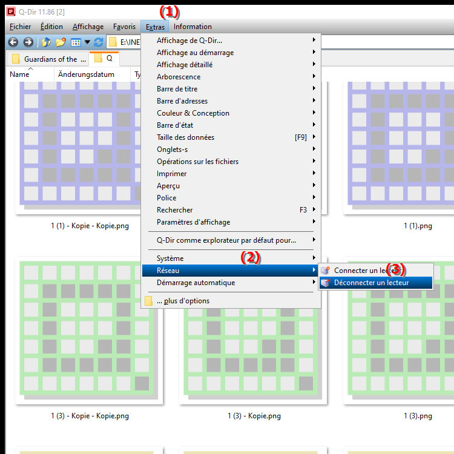The width and height of the screenshot is (454, 454).
Task: Open Paramètres d'affichage submenu
Action: point(231,222)
